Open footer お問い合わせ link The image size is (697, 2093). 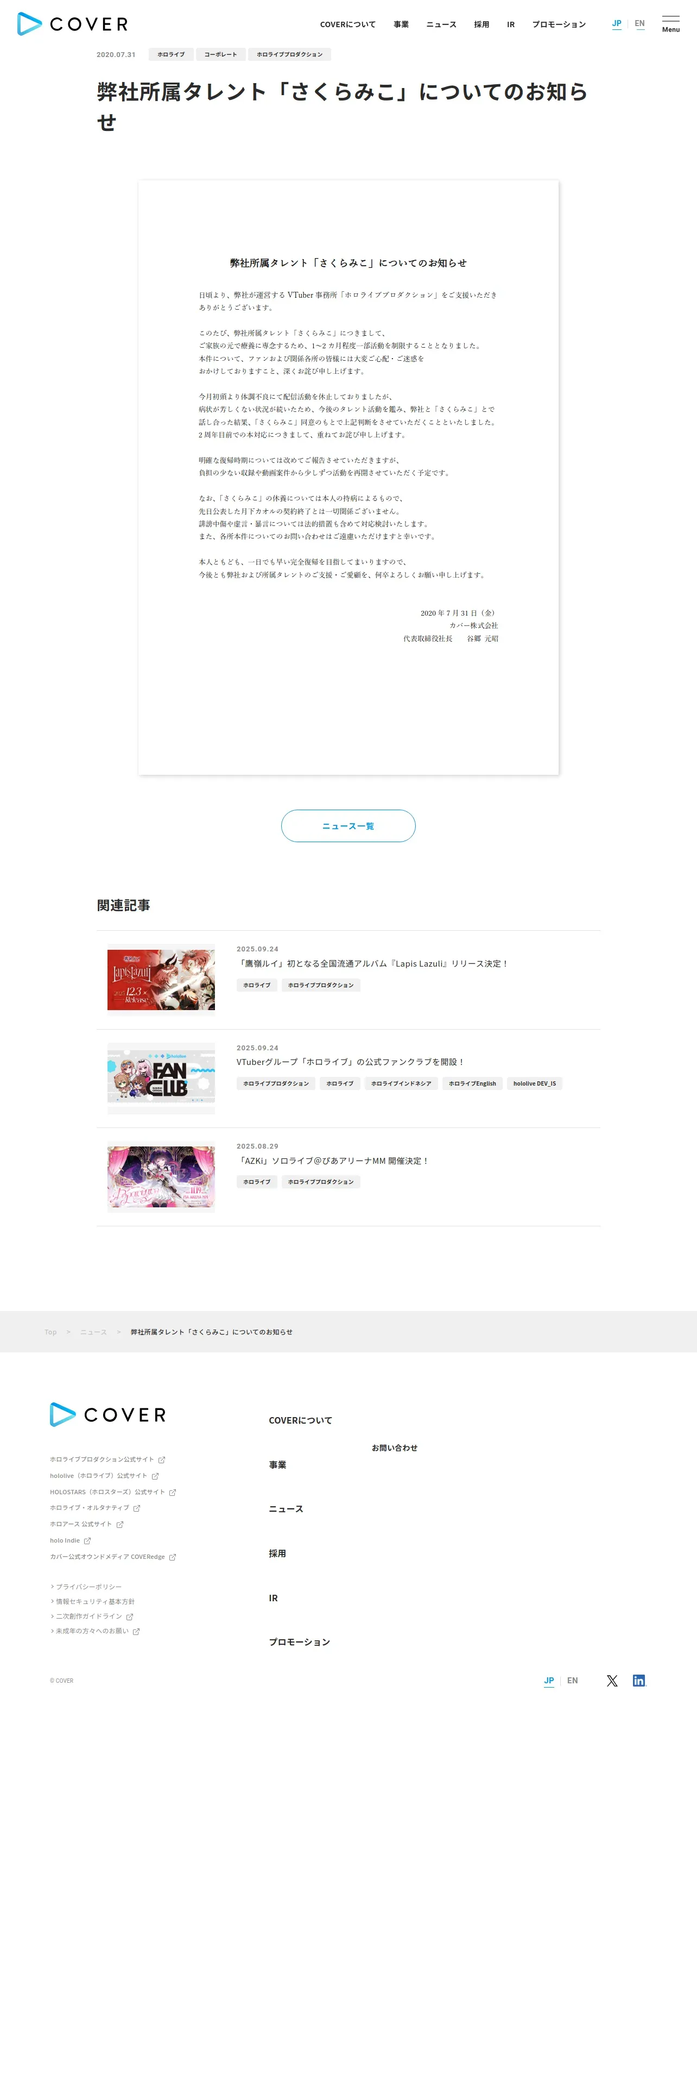394,1448
